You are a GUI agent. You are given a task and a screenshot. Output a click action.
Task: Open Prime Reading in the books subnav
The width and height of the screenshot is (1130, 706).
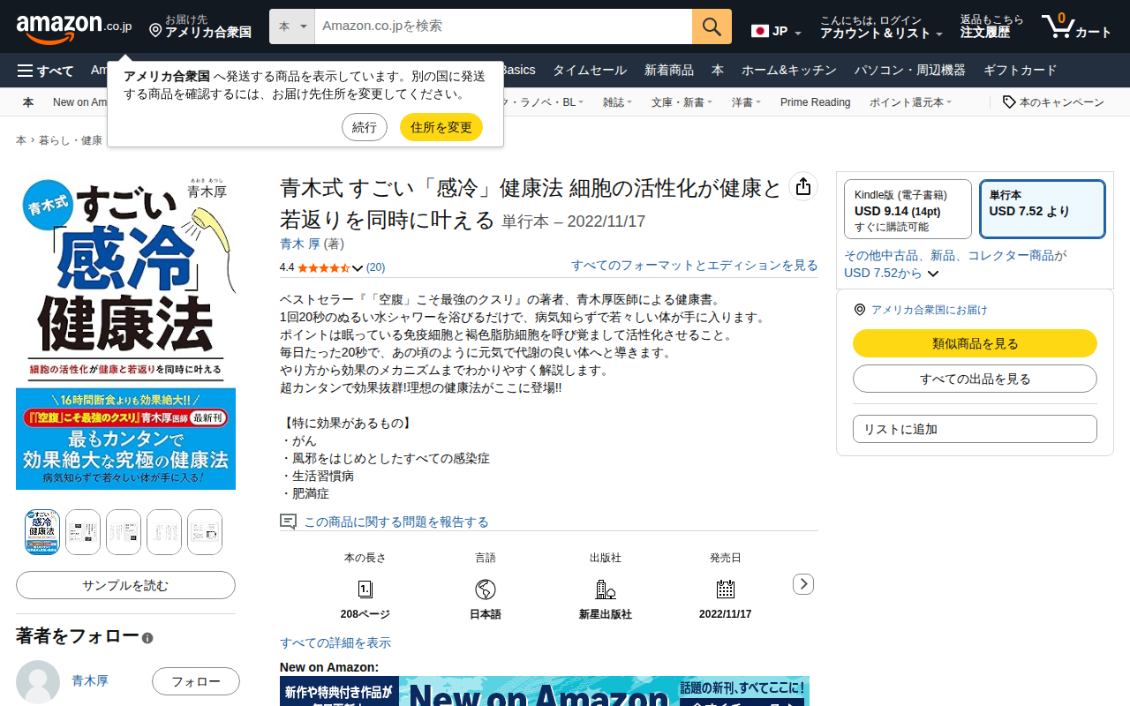pos(815,102)
